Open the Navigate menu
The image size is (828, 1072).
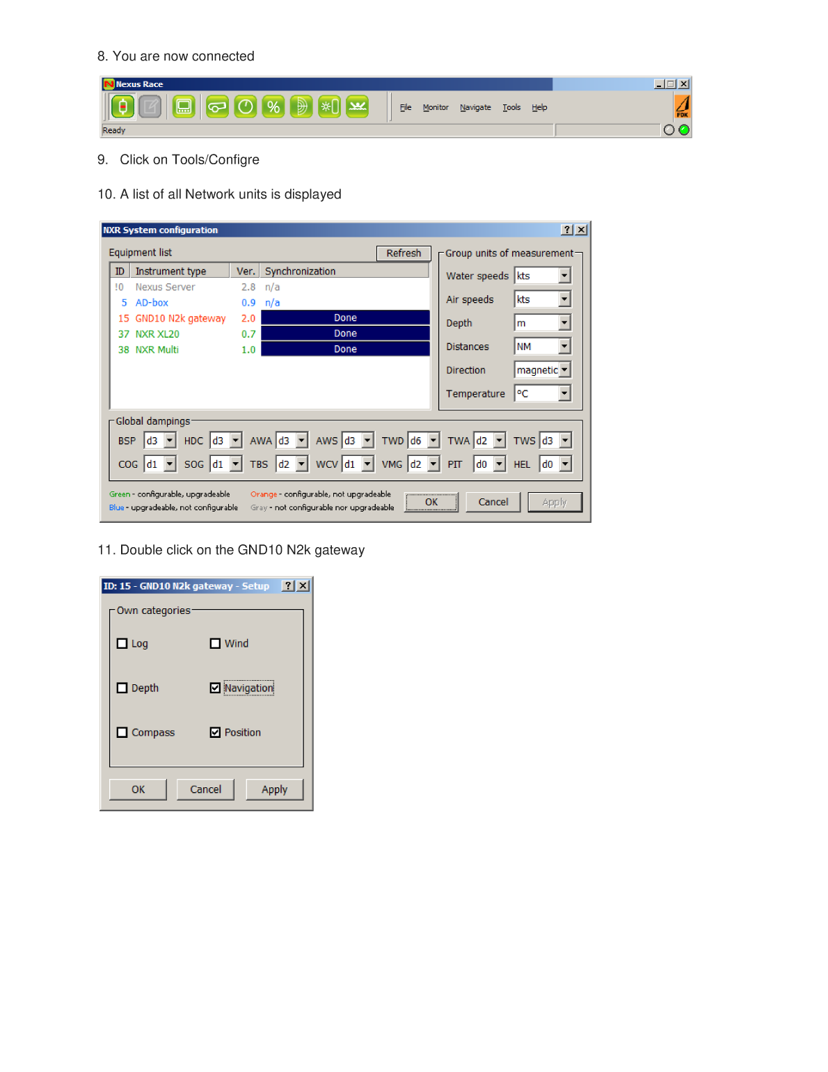[x=475, y=107]
